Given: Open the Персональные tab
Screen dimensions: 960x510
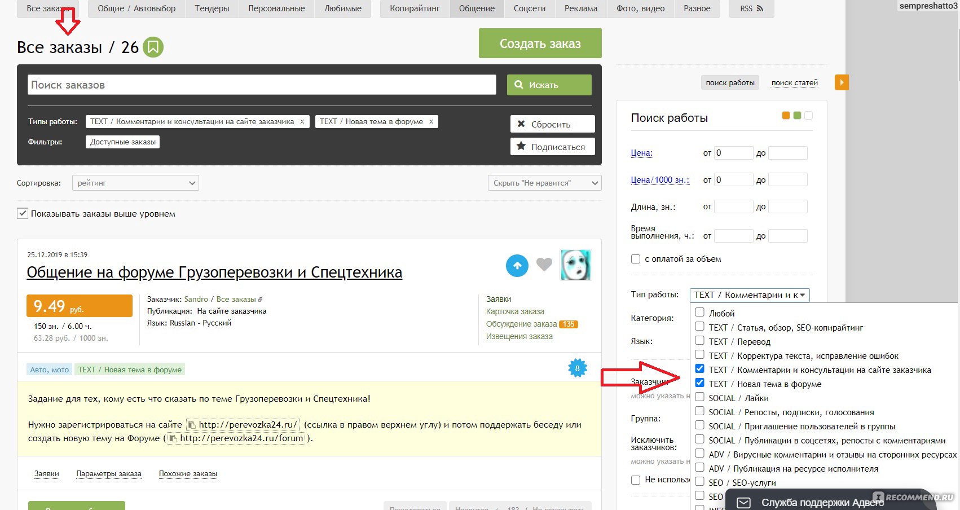Looking at the screenshot, I should click(x=276, y=8).
